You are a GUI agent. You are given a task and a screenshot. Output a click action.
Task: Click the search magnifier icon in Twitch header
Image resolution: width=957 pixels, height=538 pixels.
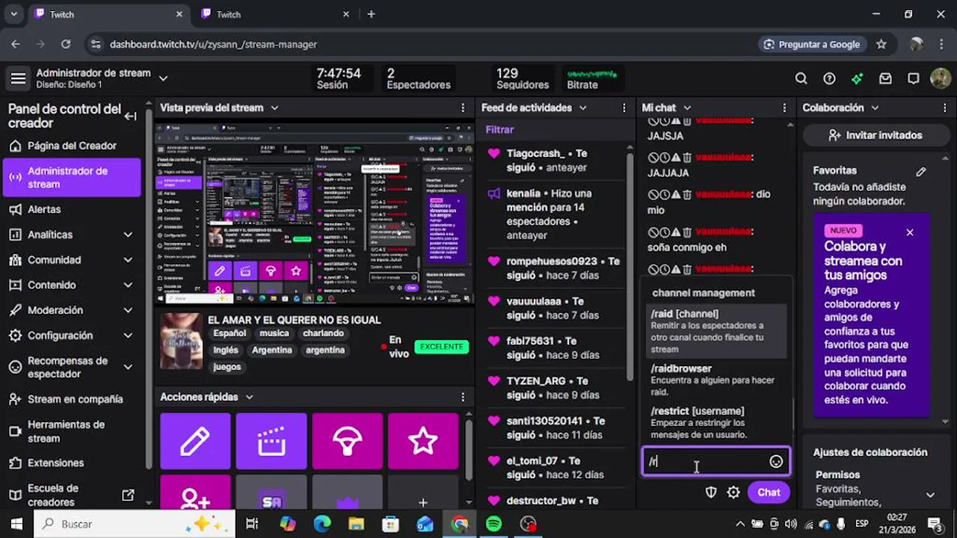pyautogui.click(x=801, y=78)
